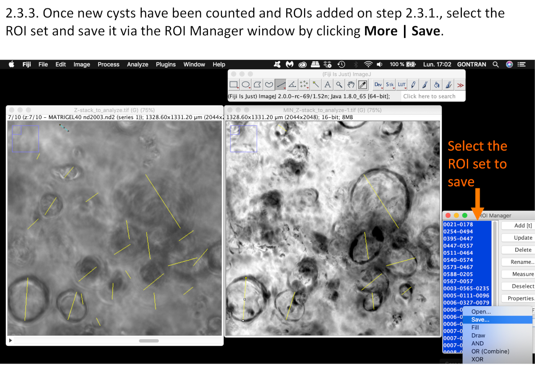Select the Spray can tool in toolbar
This screenshot has width=535, height=373.
(x=448, y=84)
